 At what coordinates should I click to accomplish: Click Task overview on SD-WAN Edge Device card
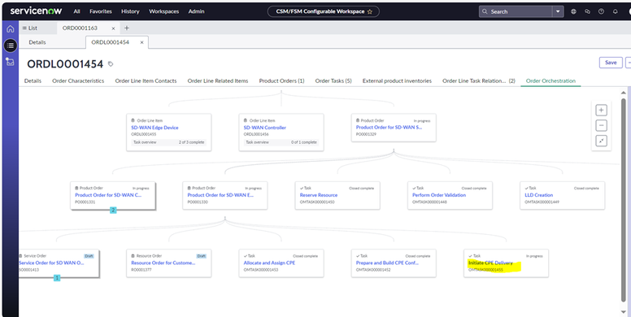pos(168,142)
